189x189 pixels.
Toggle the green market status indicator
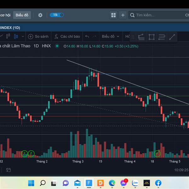(57, 46)
